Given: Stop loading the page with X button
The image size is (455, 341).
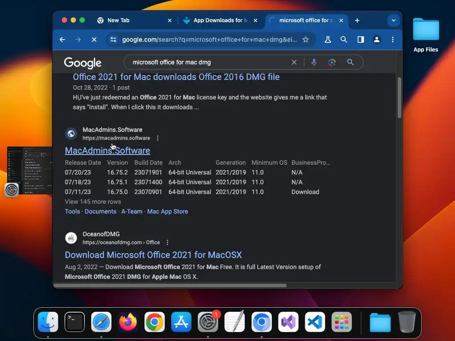Looking at the screenshot, I should click(94, 40).
